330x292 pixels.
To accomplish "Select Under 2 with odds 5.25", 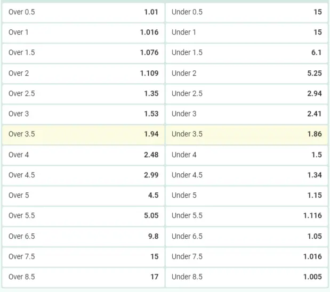I will (247, 73).
